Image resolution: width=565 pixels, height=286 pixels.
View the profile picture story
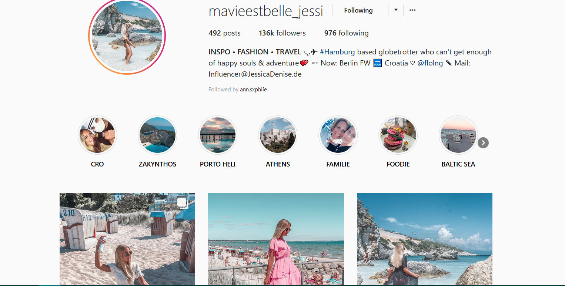[x=127, y=36]
